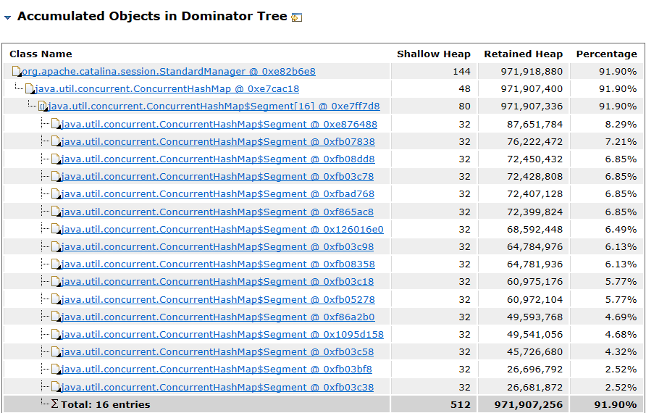The height and width of the screenshot is (413, 646).
Task: Select the 'Total: 16 entries' row label
Action: coord(106,405)
